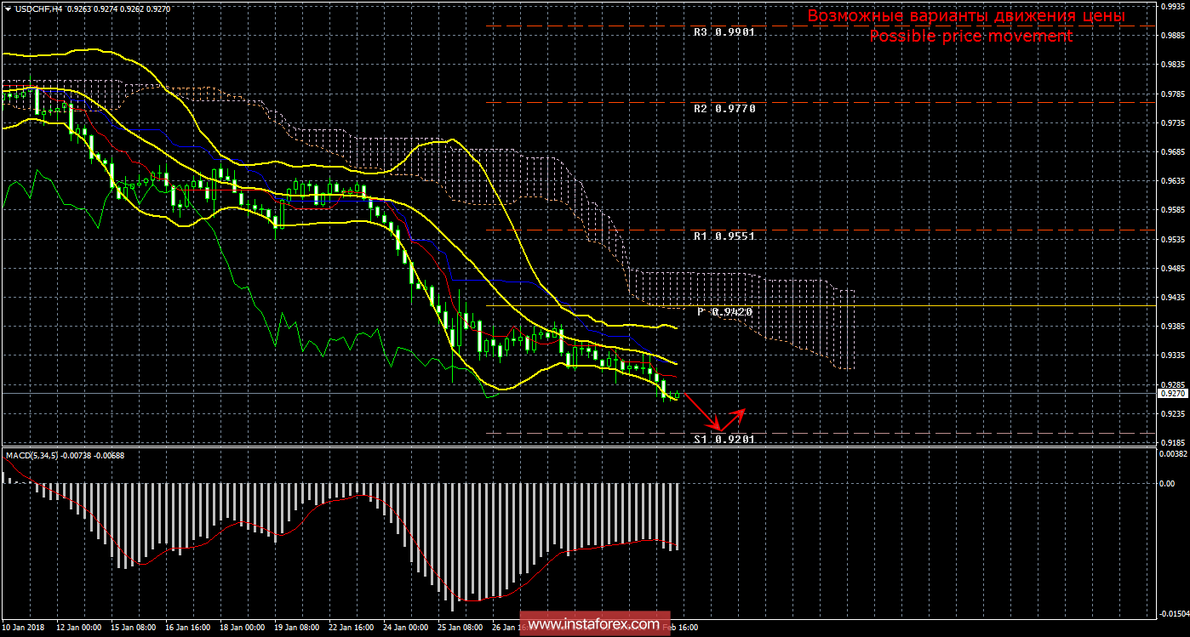Select the R3 0.9901 resistance label
The image size is (1190, 637).
click(x=724, y=32)
